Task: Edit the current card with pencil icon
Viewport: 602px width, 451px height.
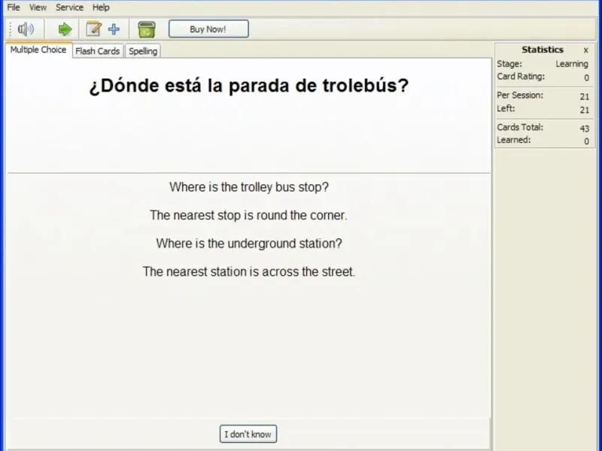Action: 93,29
